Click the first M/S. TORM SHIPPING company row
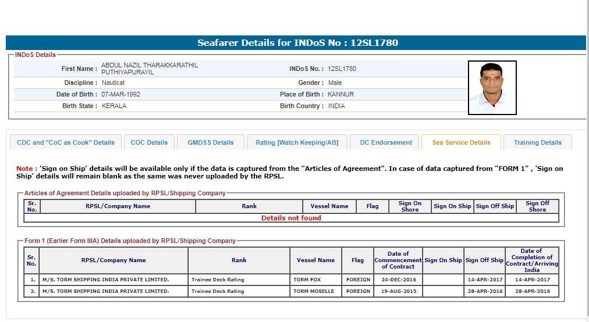 (x=105, y=280)
